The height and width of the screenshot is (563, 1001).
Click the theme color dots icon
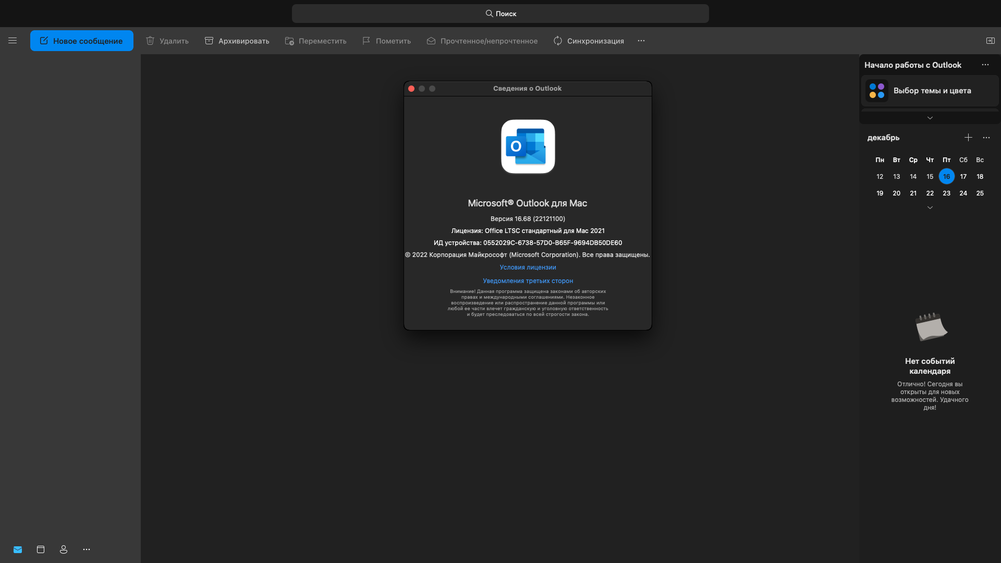click(877, 91)
